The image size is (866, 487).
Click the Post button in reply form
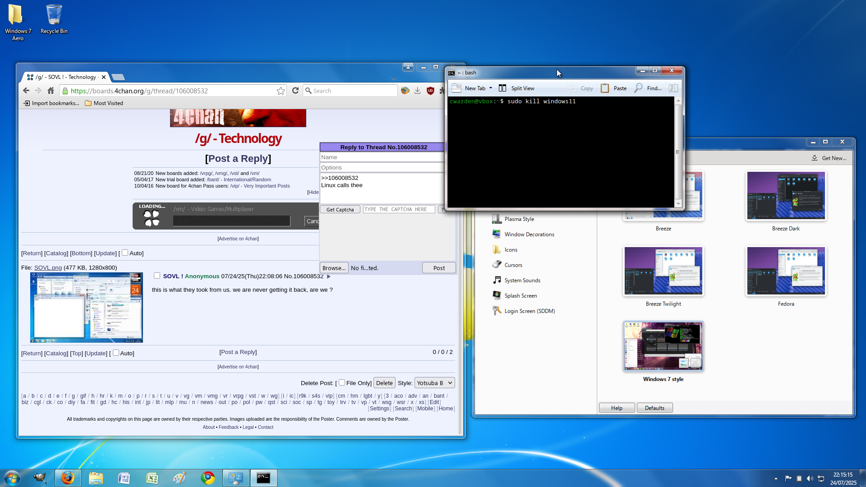coord(439,268)
